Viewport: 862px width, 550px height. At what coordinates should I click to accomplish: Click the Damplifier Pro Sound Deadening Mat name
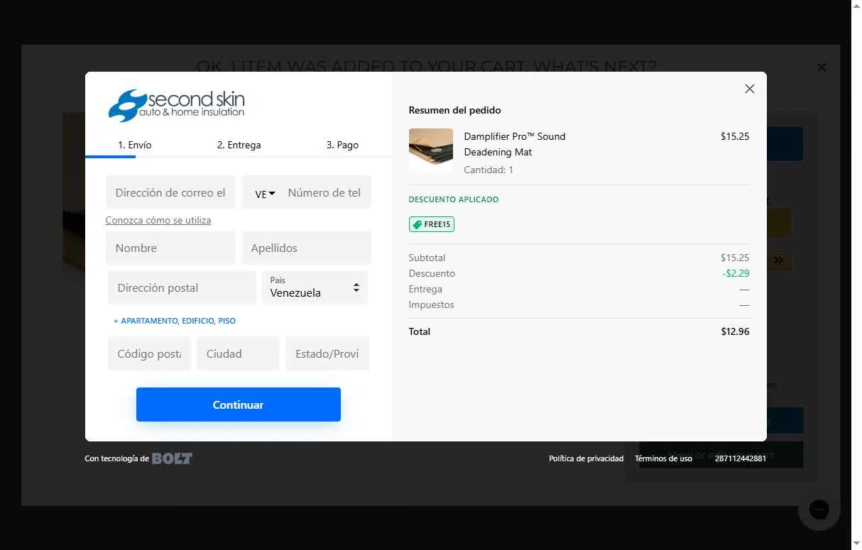[x=515, y=144]
